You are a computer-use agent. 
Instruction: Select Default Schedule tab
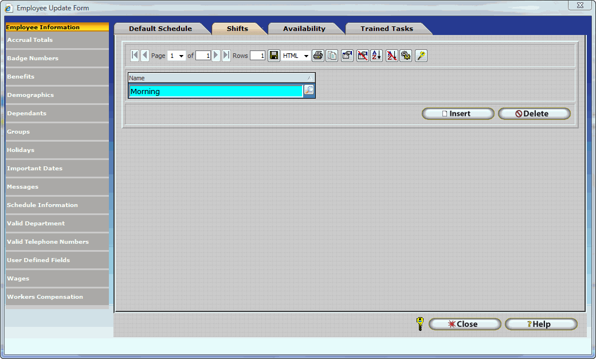tap(160, 29)
